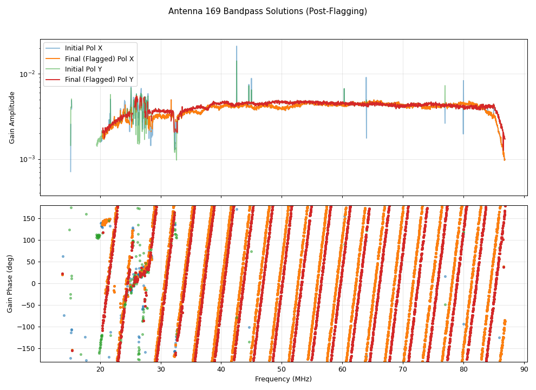Click the 'Gain Phase (deg)' y-axis label

[10, 283]
